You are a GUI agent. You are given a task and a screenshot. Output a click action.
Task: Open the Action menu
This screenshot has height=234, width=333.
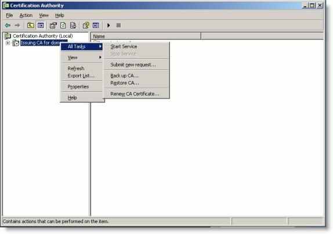click(x=26, y=16)
